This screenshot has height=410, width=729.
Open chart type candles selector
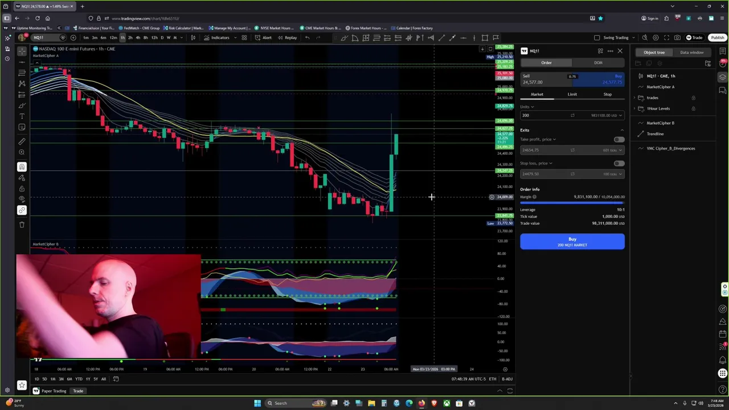pyautogui.click(x=193, y=38)
